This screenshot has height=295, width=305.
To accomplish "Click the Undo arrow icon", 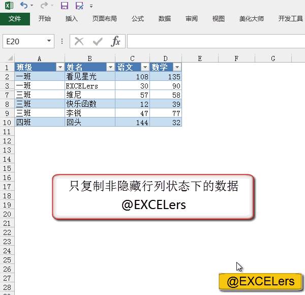I will tap(24, 6).
